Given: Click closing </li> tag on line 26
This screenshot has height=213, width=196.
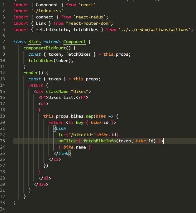Looking at the screenshot, I should pyautogui.click(x=55, y=159).
